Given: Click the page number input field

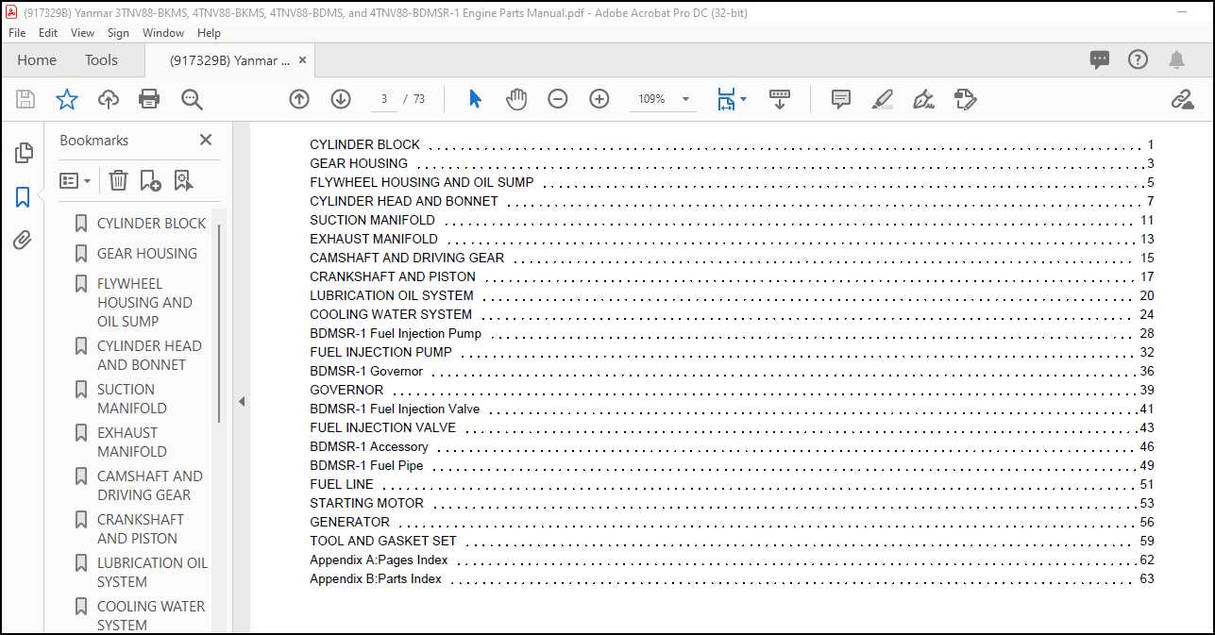Looking at the screenshot, I should 384,99.
